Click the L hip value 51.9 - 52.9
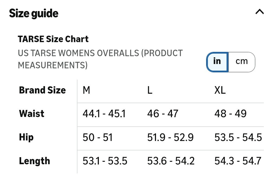This screenshot has width=273, height=175. [170, 137]
